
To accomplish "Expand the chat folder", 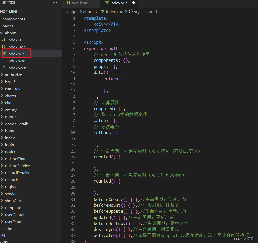I will pos(2,103).
